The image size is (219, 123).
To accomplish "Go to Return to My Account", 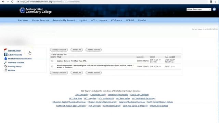I will [x=64, y=20].
